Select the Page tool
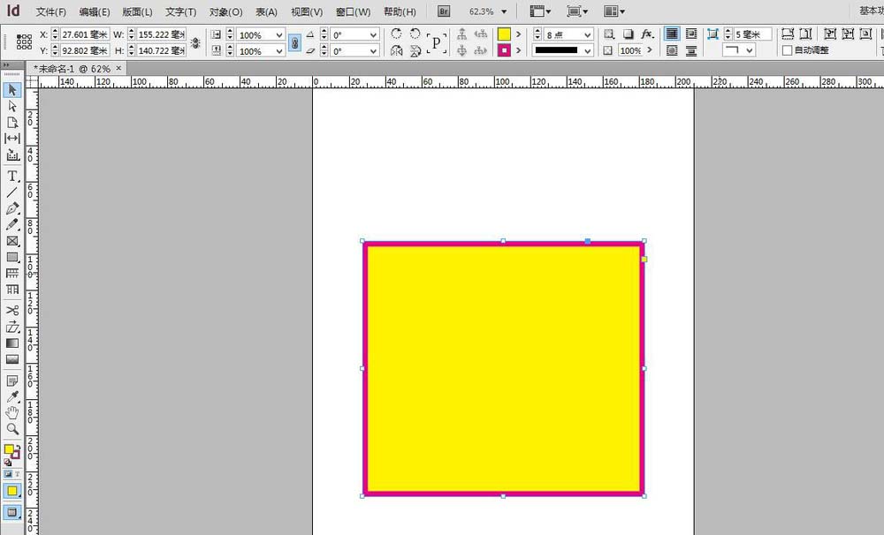 coord(12,123)
